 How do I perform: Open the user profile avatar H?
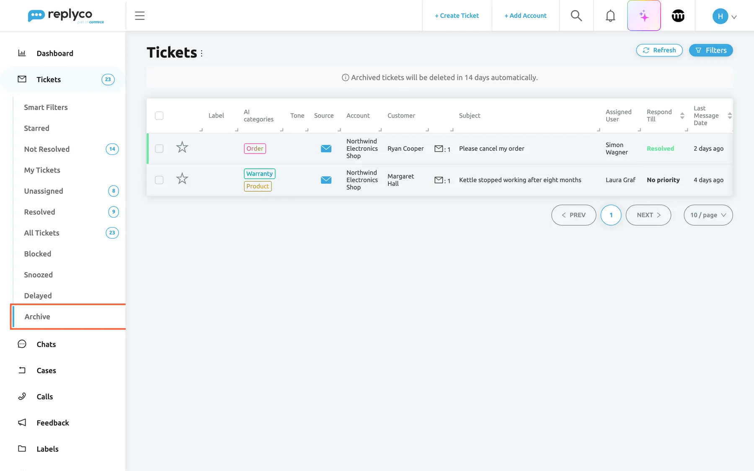click(x=720, y=16)
